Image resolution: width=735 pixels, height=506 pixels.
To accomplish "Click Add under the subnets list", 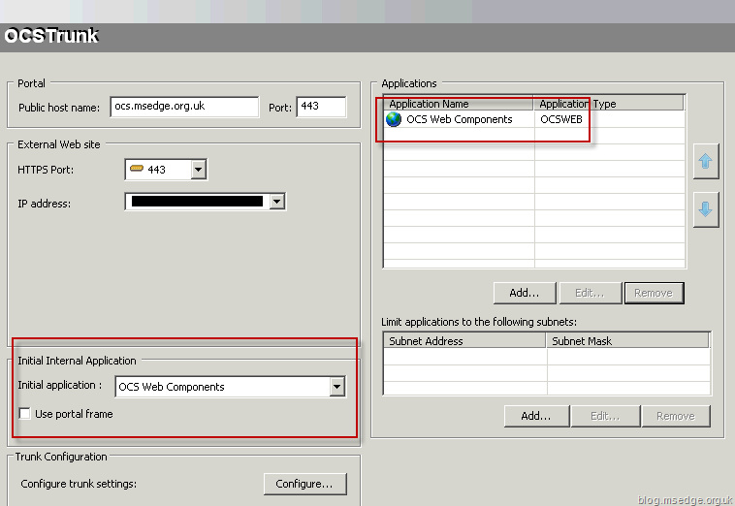I will click(x=536, y=416).
